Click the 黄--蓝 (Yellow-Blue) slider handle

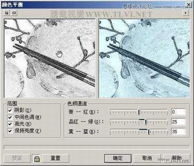(148, 131)
